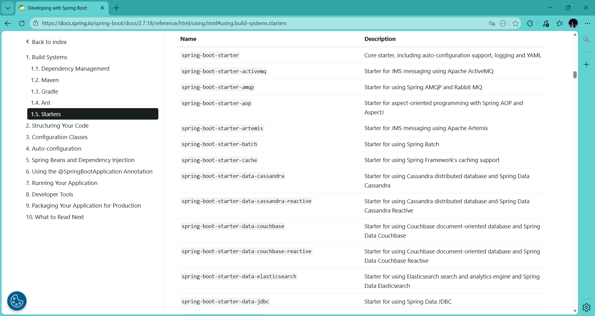Open browser settings and more menu
Viewport: 595px width, 316px height.
pos(587,23)
